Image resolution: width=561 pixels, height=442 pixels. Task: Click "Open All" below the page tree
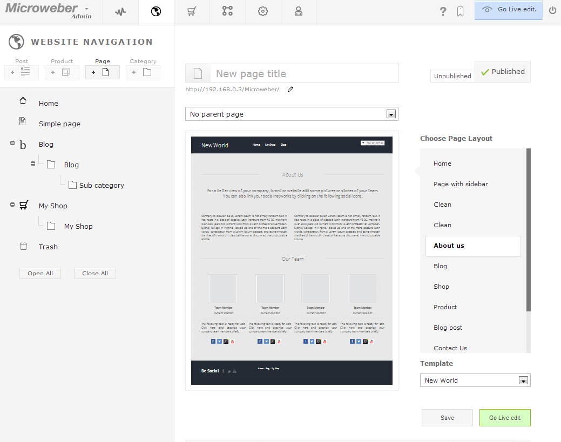tap(40, 273)
